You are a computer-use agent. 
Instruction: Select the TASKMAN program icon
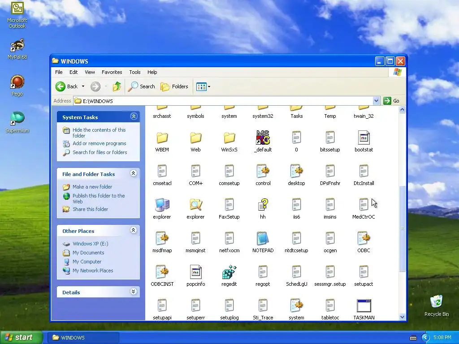click(x=364, y=305)
